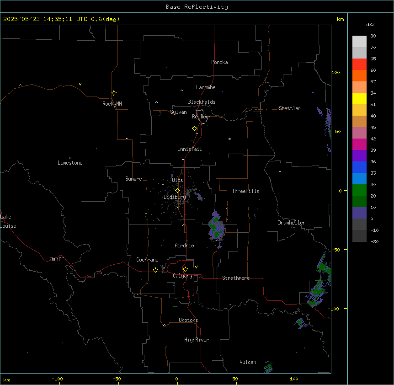
Task: Select the Sundre label
Action: (x=133, y=179)
